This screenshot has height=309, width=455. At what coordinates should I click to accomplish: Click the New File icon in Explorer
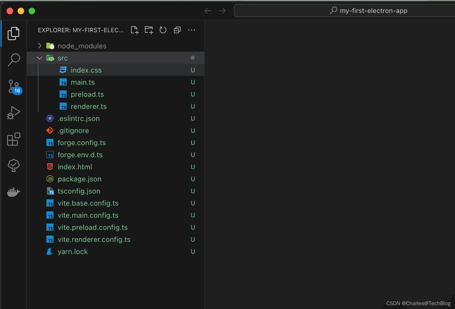click(x=135, y=30)
